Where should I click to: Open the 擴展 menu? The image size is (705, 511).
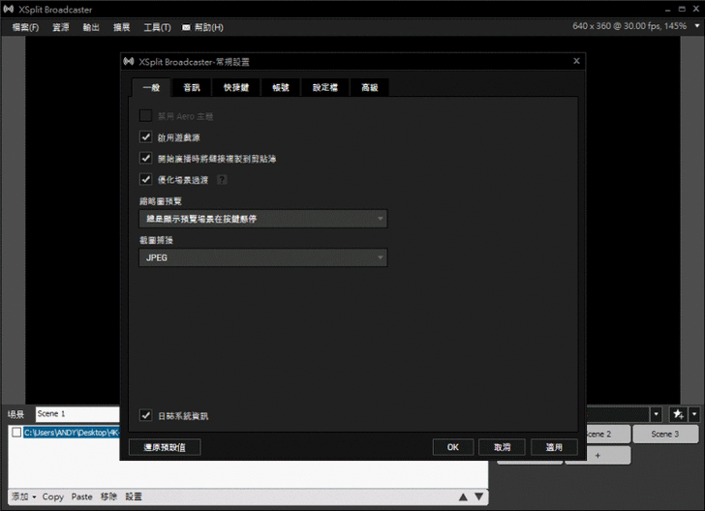(121, 27)
